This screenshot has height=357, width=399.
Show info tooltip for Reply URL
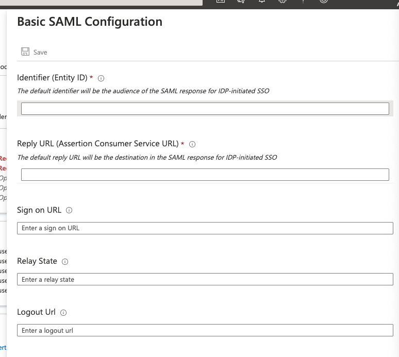click(x=192, y=144)
